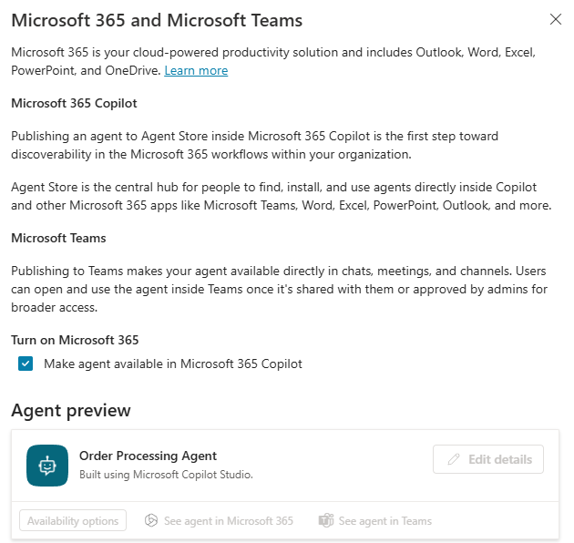Click the Microsoft 365 Copilot icon in preview footer
Viewport: 574px width, 543px height.
click(151, 520)
